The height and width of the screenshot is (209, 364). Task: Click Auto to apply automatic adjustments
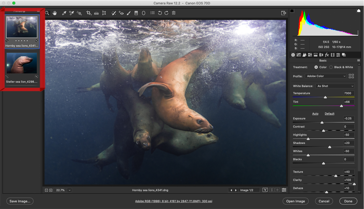(315, 114)
